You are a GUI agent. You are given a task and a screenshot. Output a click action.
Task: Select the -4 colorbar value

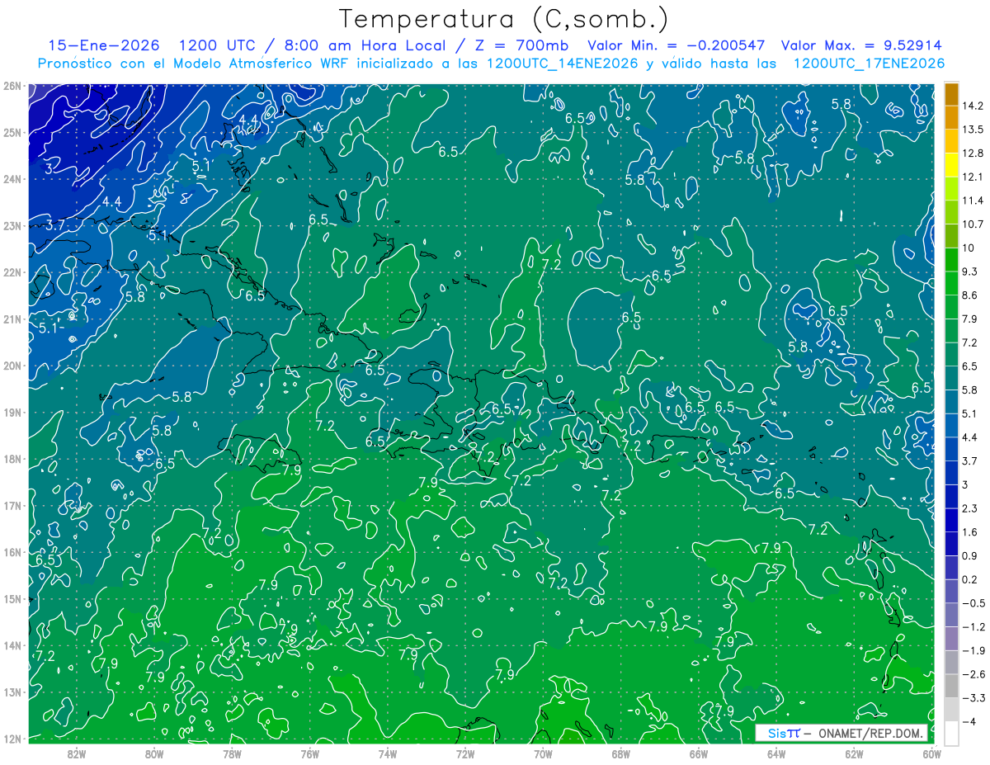pos(969,722)
